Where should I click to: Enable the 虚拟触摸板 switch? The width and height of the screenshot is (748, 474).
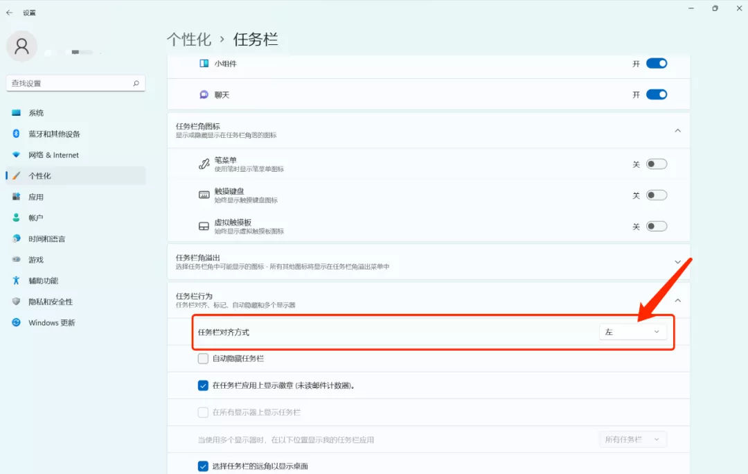tap(657, 227)
